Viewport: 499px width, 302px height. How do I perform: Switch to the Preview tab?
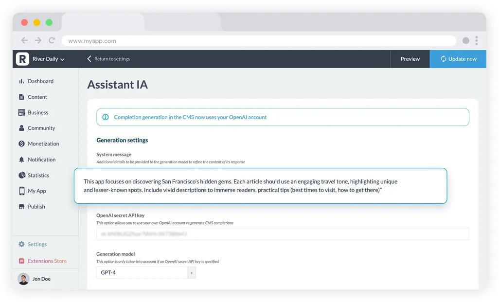(x=410, y=58)
